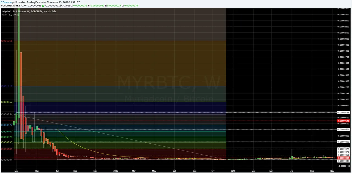Select the red 0.00000648 price label
This screenshot has width=352, height=173.
(344, 121)
